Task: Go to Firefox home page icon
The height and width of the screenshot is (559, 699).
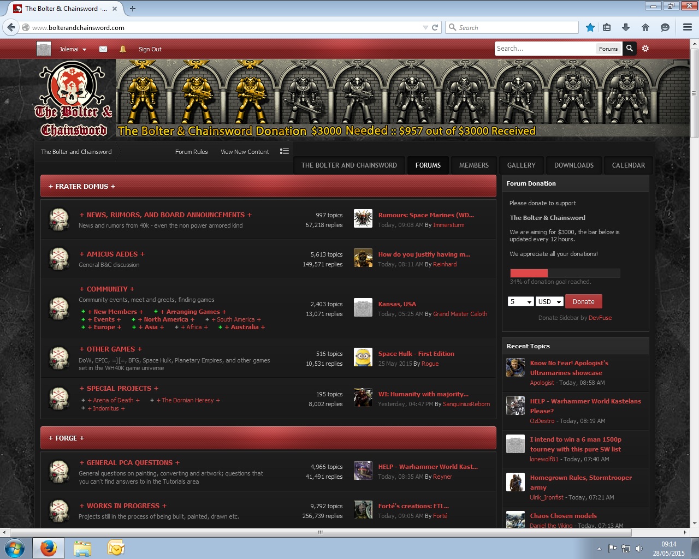Action: pyautogui.click(x=645, y=27)
